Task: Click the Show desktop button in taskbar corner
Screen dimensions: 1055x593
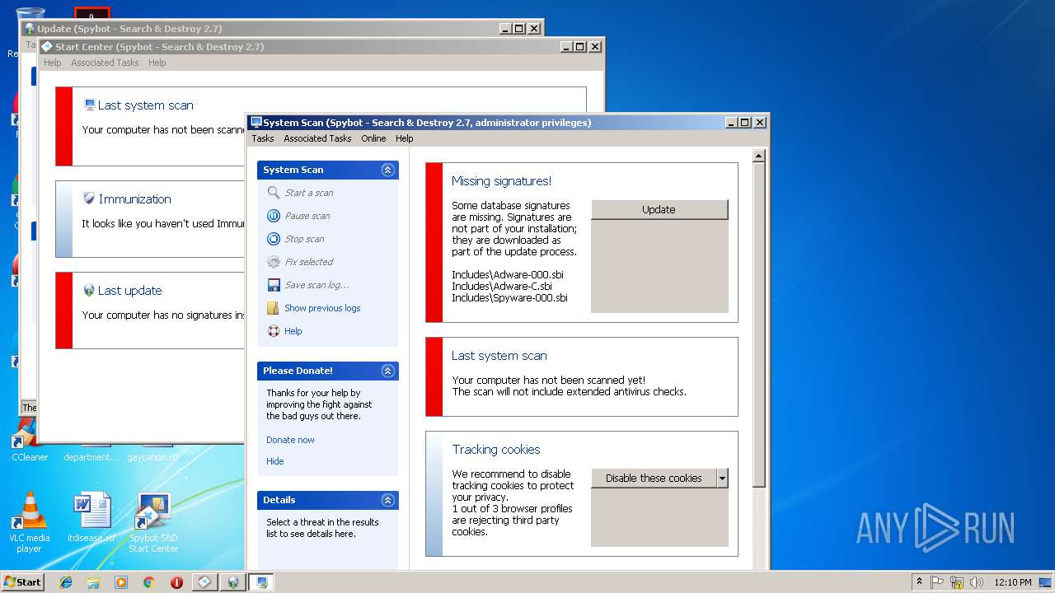Action: tap(1046, 582)
